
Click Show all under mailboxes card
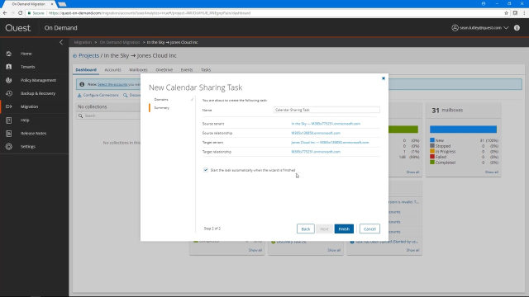point(491,172)
